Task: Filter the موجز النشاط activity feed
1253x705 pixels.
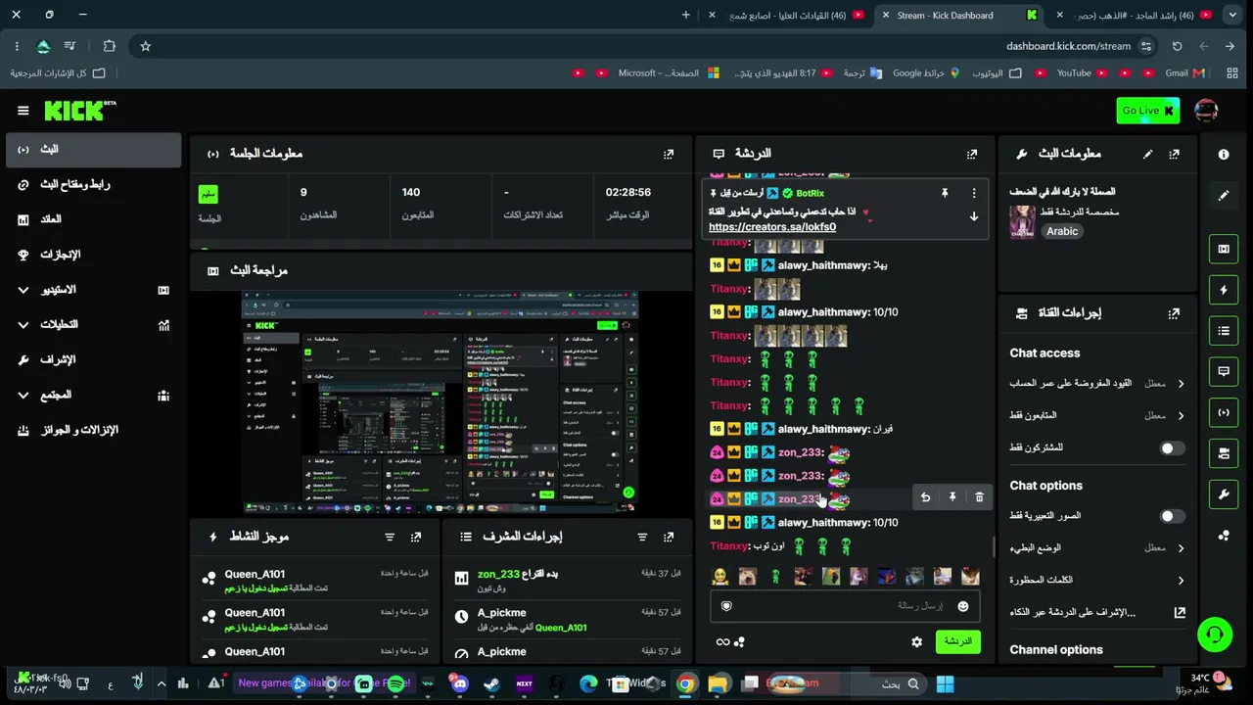Action: pyautogui.click(x=390, y=537)
